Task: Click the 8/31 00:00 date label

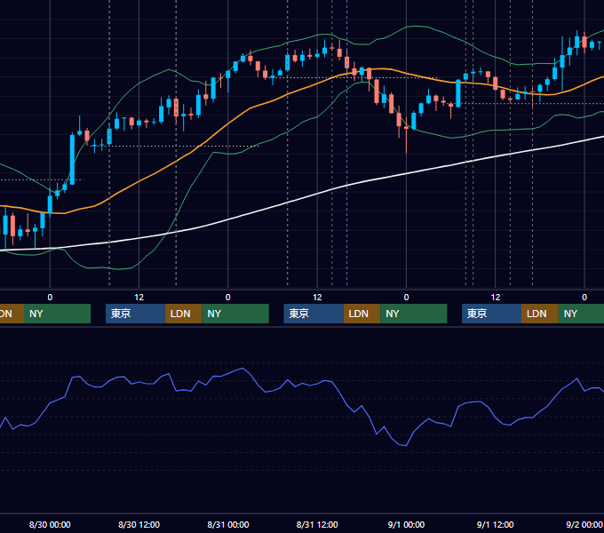Action: [228, 524]
